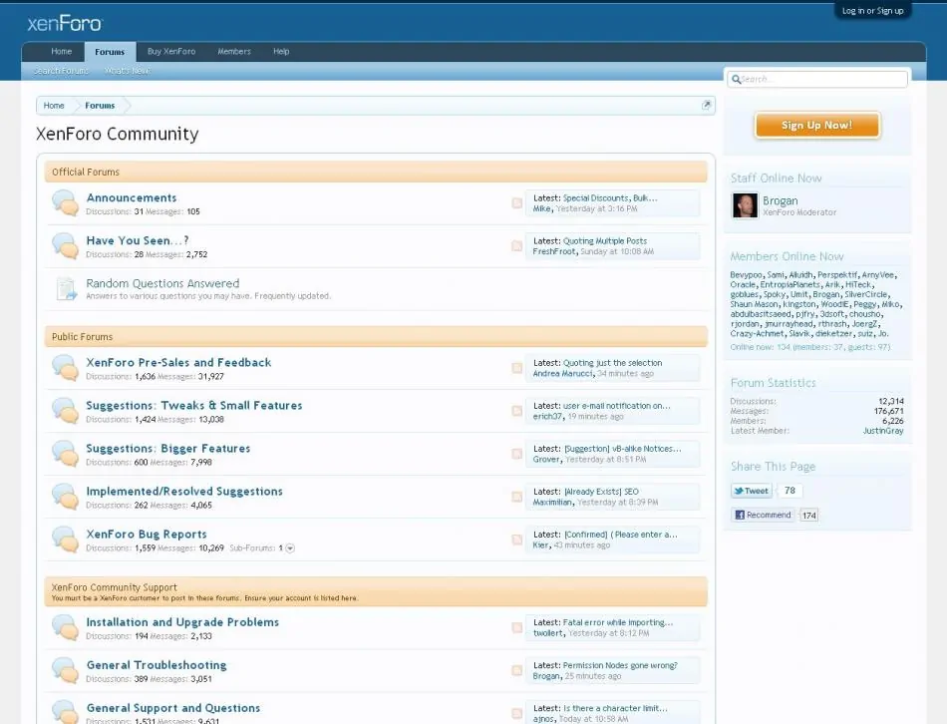The height and width of the screenshot is (724, 947).
Task: Open Suggestions: Bigger Features forum link
Action: 168,449
